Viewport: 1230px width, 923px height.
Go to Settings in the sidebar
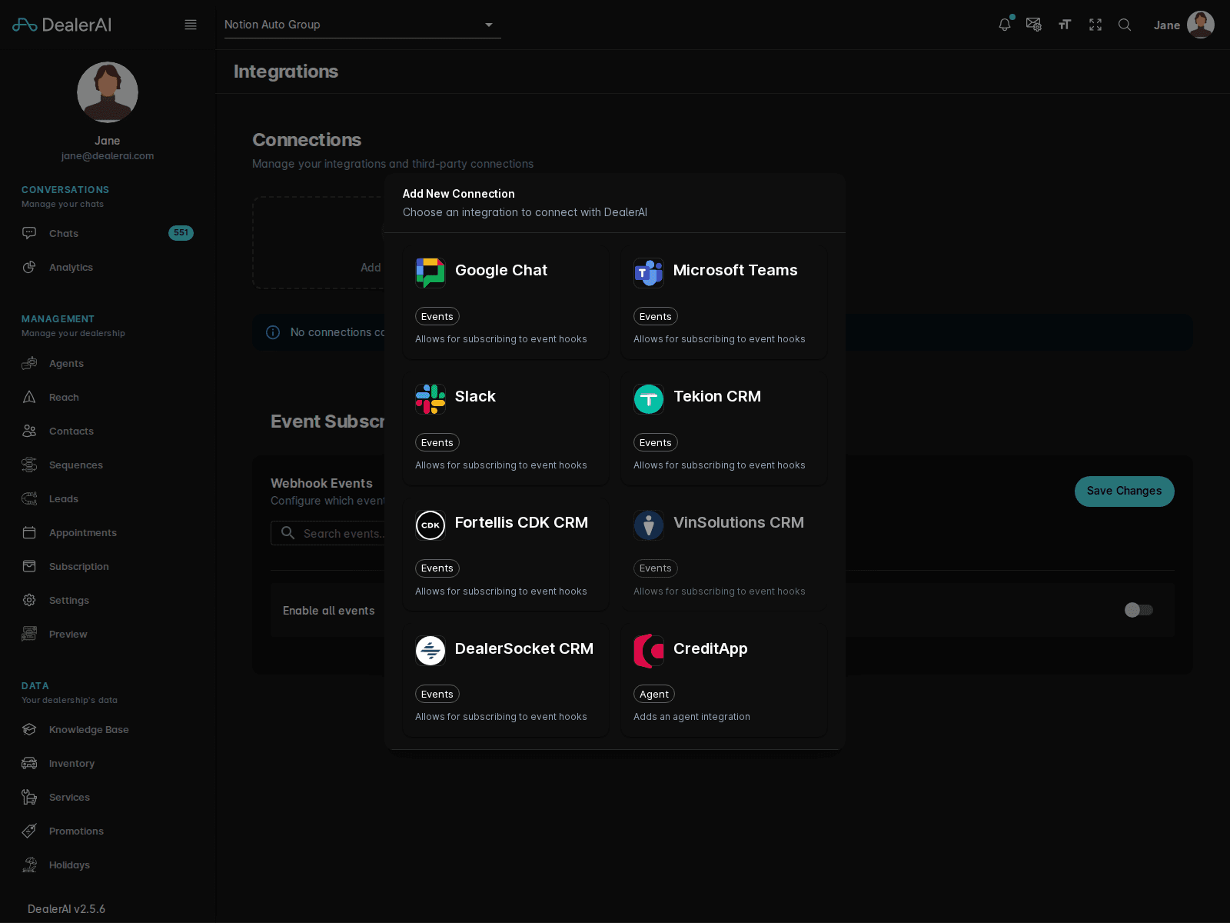68,600
